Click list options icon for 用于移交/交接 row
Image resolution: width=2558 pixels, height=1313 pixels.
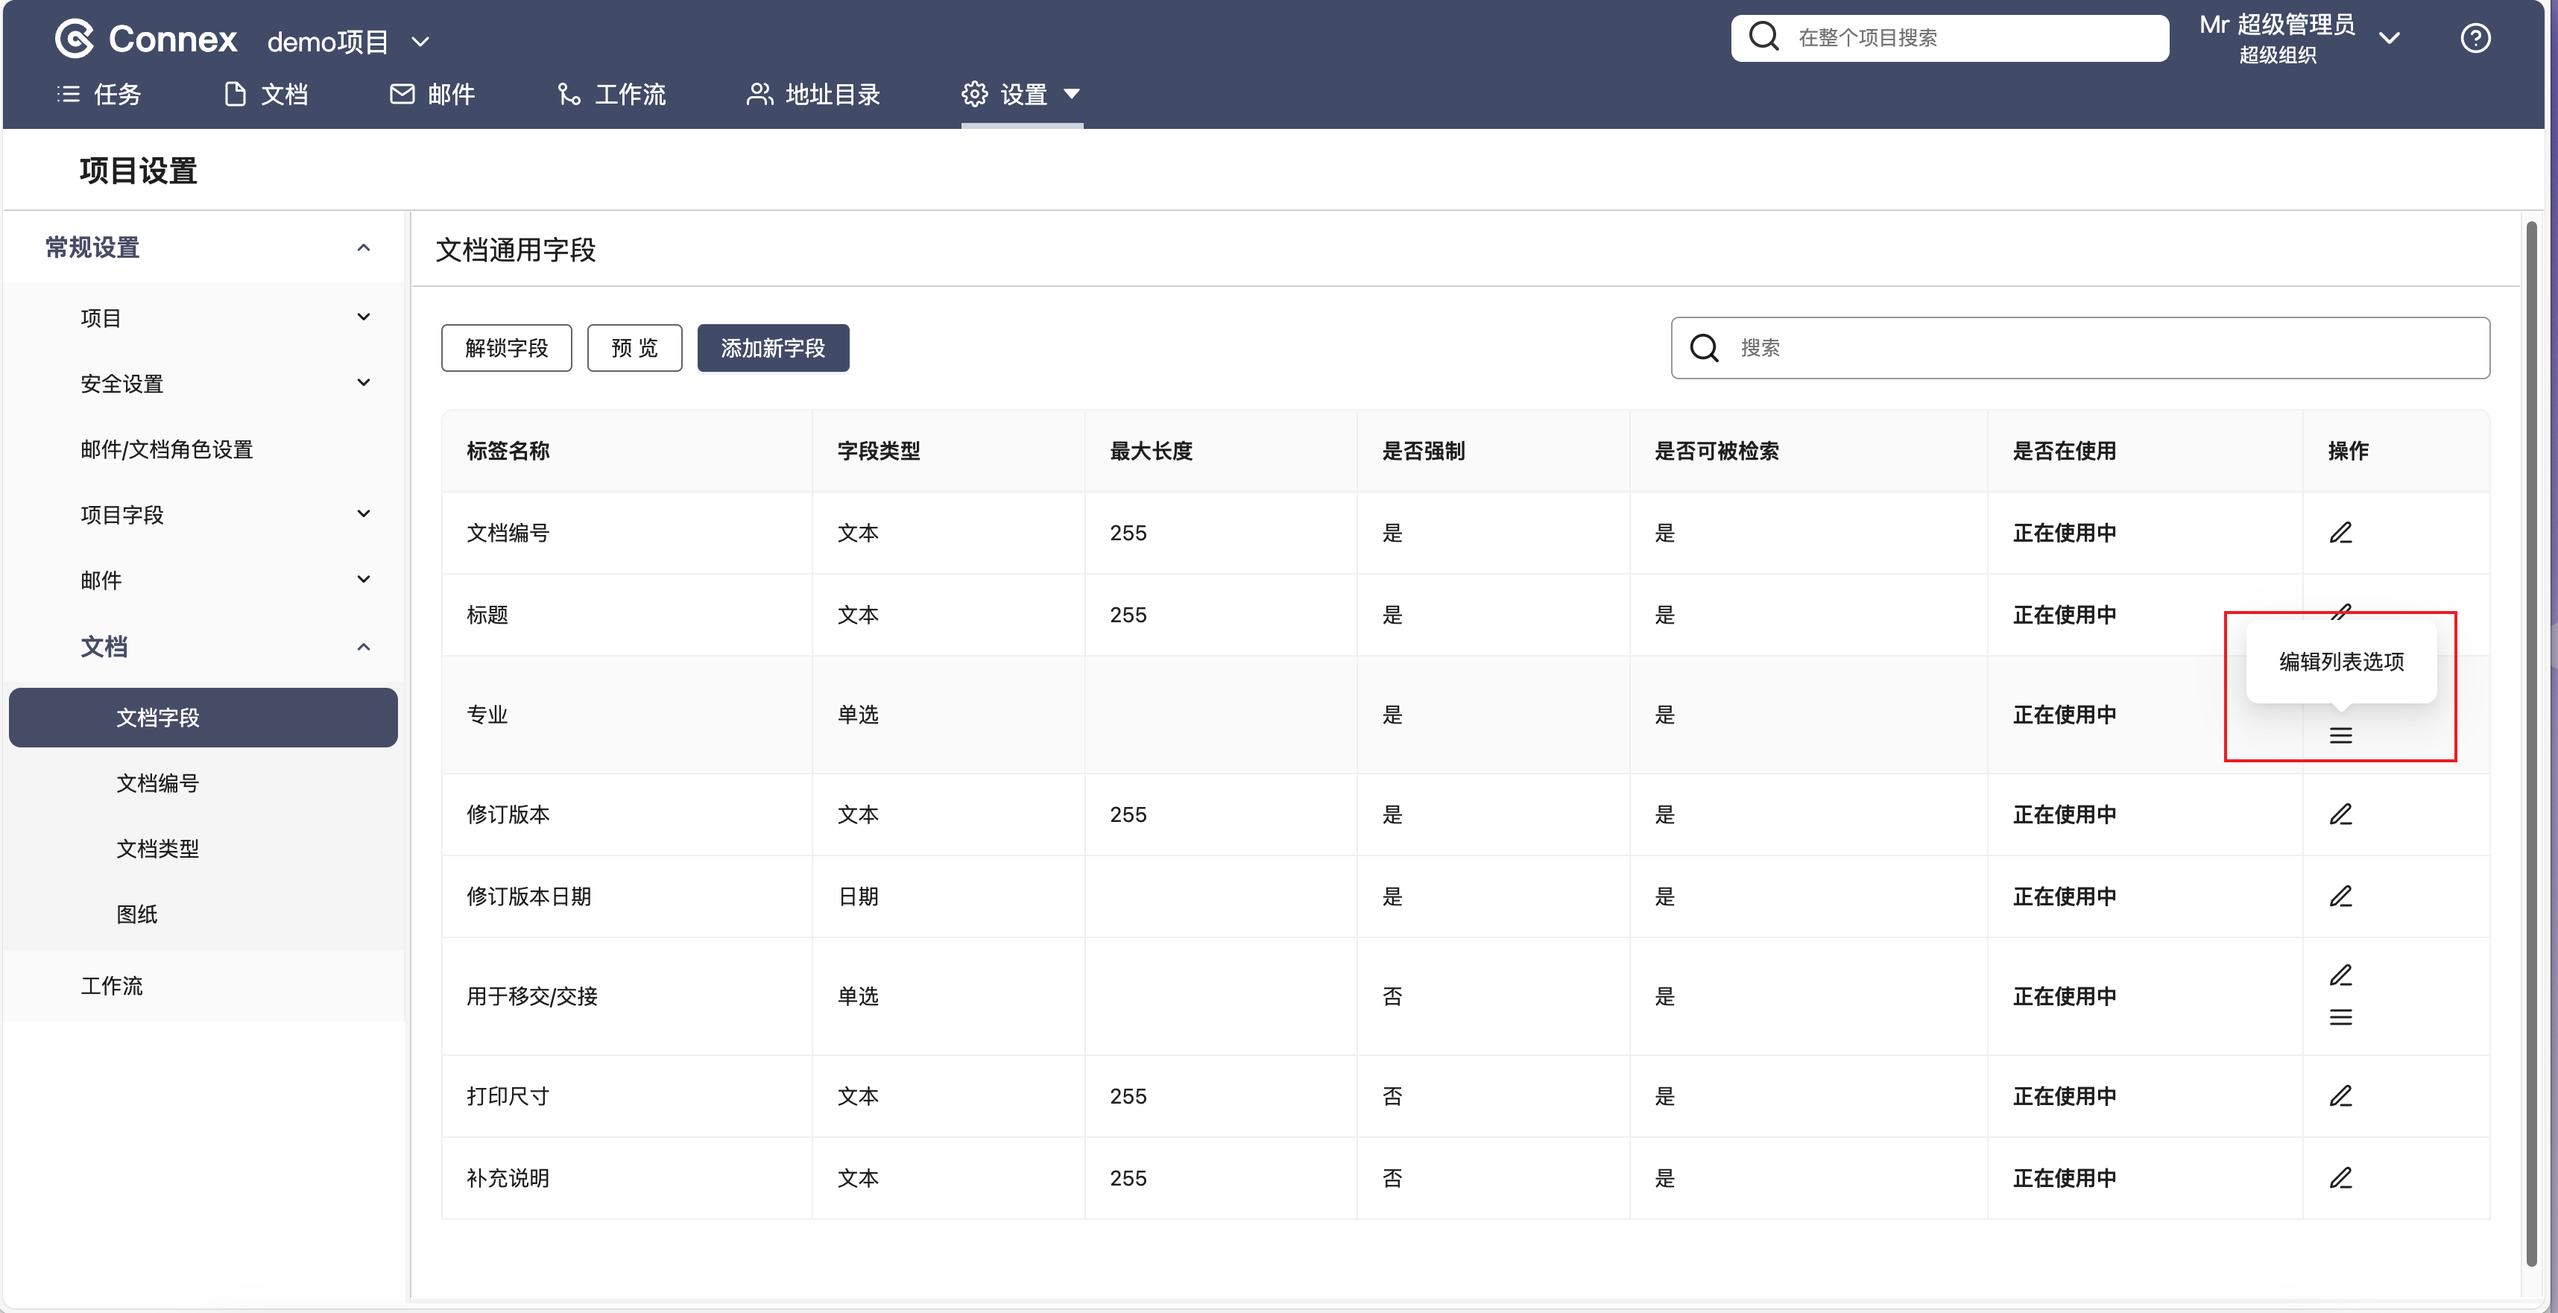pos(2340,1017)
